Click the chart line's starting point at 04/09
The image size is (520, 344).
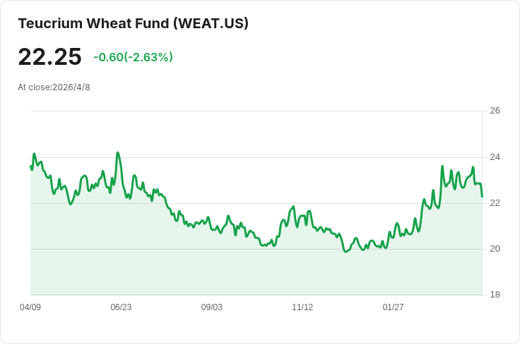pos(30,166)
